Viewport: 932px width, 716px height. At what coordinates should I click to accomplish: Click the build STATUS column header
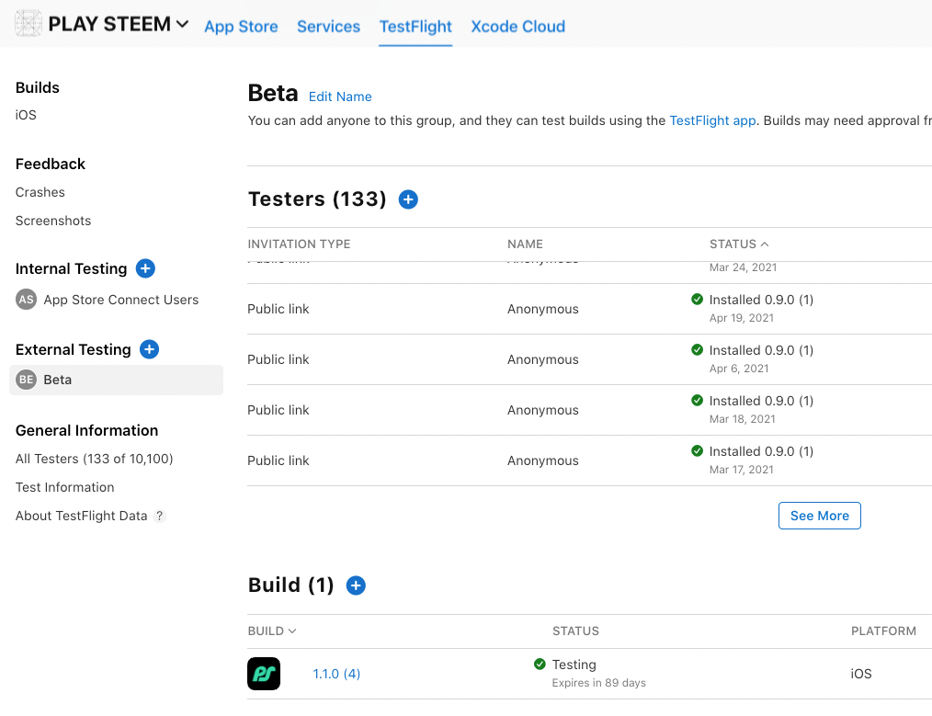tap(576, 631)
